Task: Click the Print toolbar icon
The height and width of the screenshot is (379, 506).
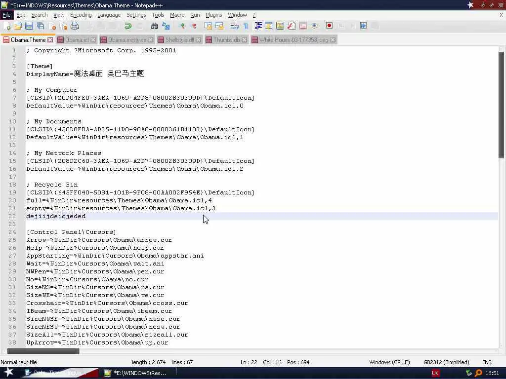Action: 75,26
